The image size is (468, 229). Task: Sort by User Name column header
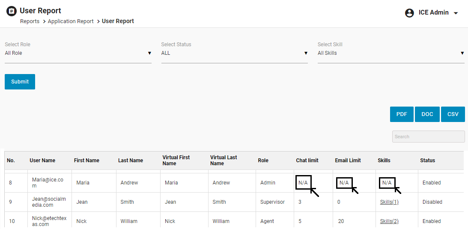[42, 161]
